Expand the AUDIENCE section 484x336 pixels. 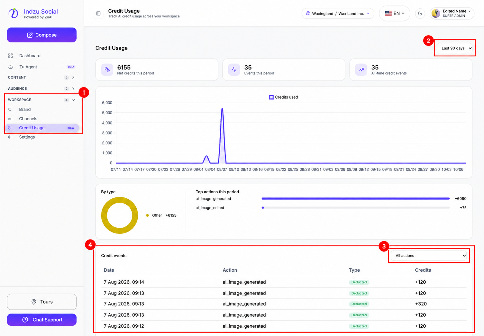click(42, 89)
